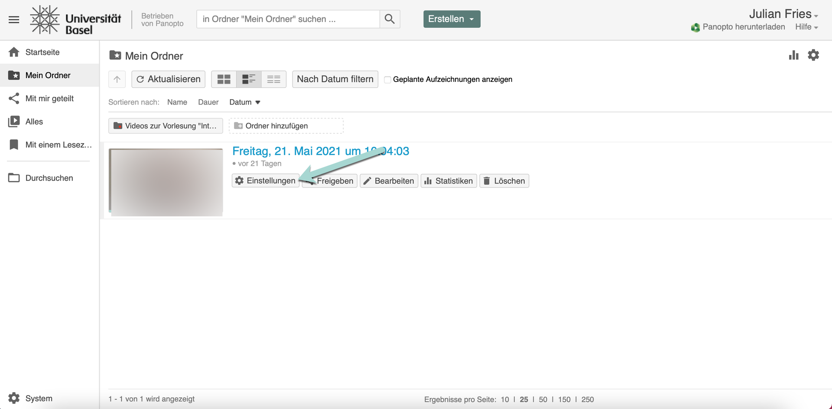Expand the Hilfe dropdown

coord(806,27)
